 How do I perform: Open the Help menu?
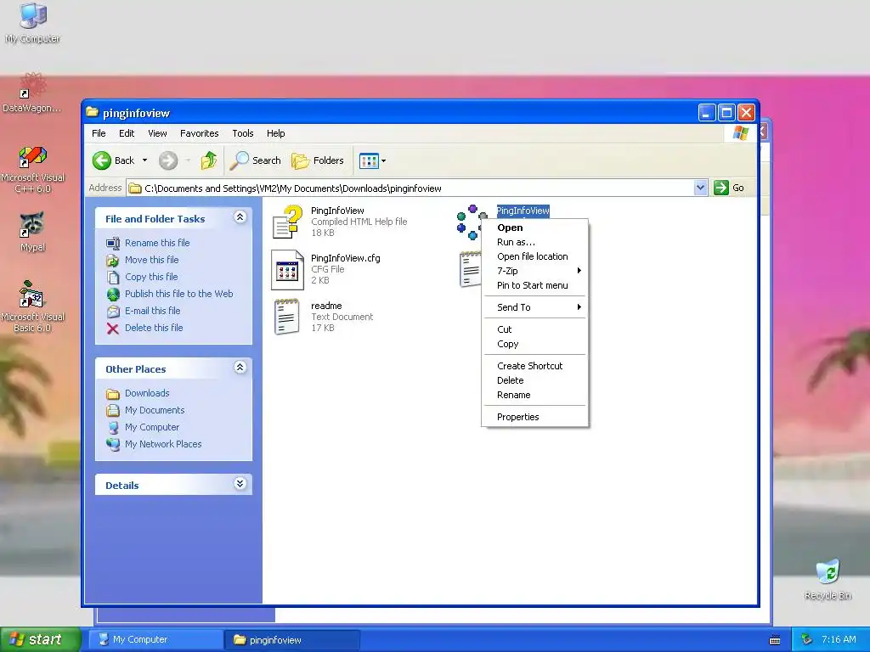click(x=276, y=133)
